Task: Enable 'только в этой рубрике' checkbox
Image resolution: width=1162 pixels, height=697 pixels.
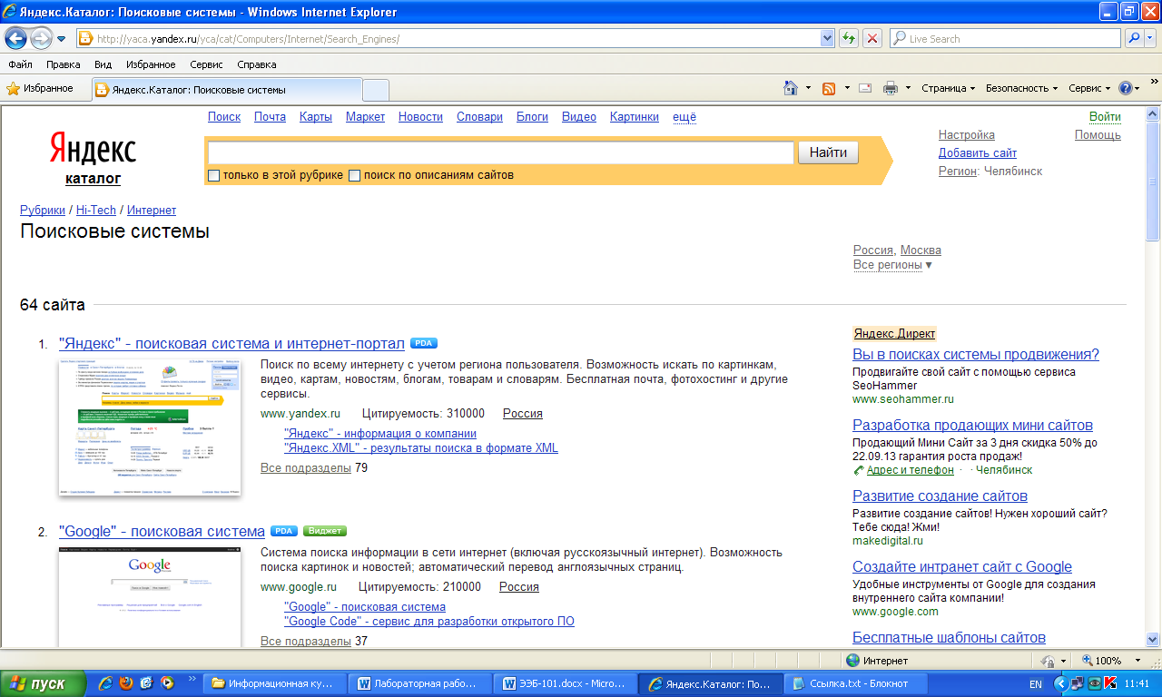Action: coord(214,175)
